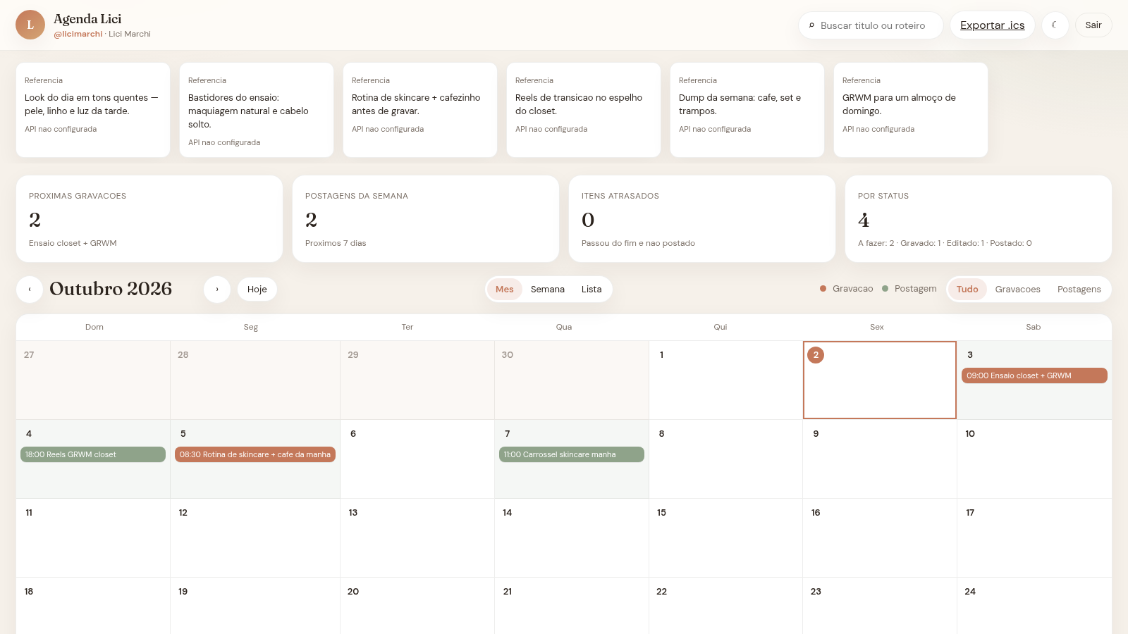Open reference card 'GRWM para um almoço de domingo'
Image resolution: width=1128 pixels, height=634 pixels.
pos(911,110)
